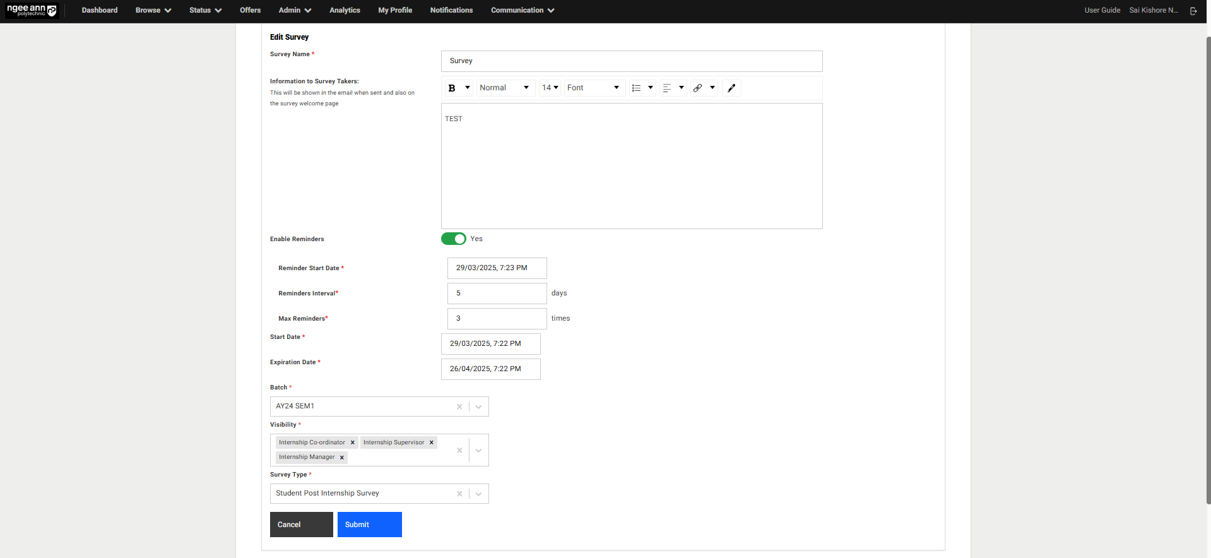Viewport: 1211px width, 558px height.
Task: Remove the Internship Supervisor tag
Action: (432, 442)
